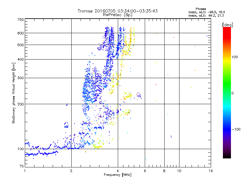Click the 'Frequency [MHz]' axis label
This screenshot has height=186, width=248.
(x=117, y=175)
